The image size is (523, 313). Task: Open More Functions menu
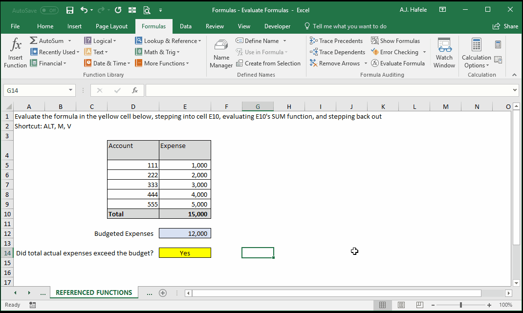click(162, 63)
